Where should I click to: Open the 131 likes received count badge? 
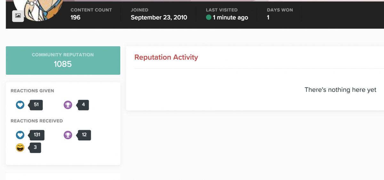[x=36, y=135]
